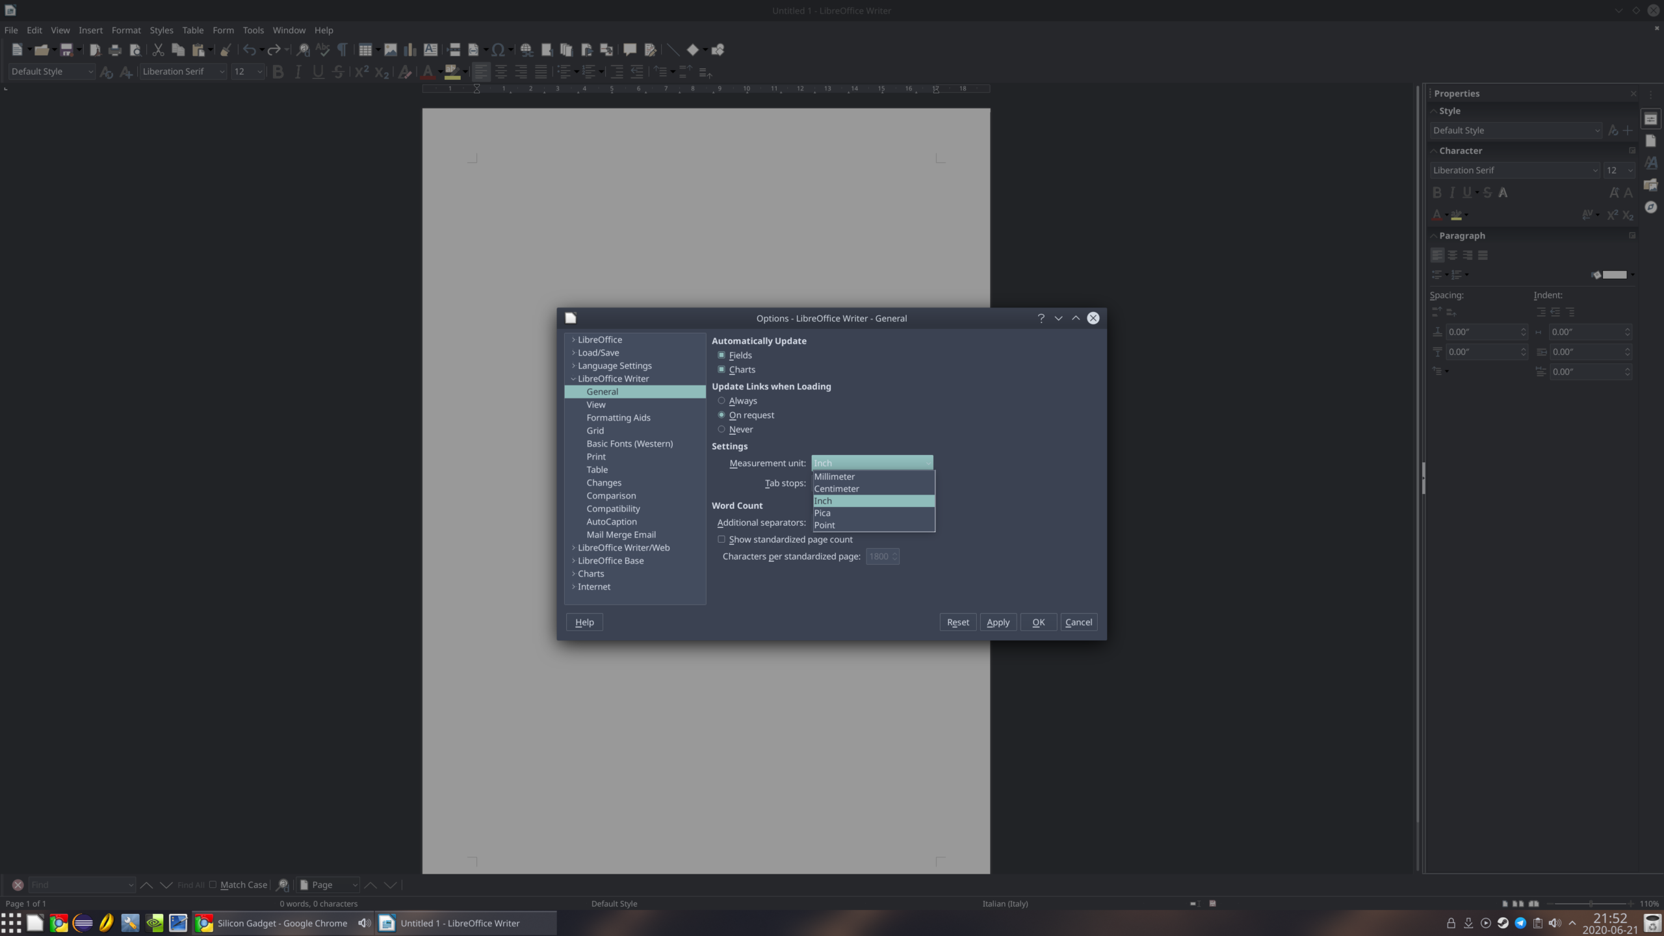
Task: Toggle Formatting Marks pilcrow icon
Action: [x=343, y=49]
